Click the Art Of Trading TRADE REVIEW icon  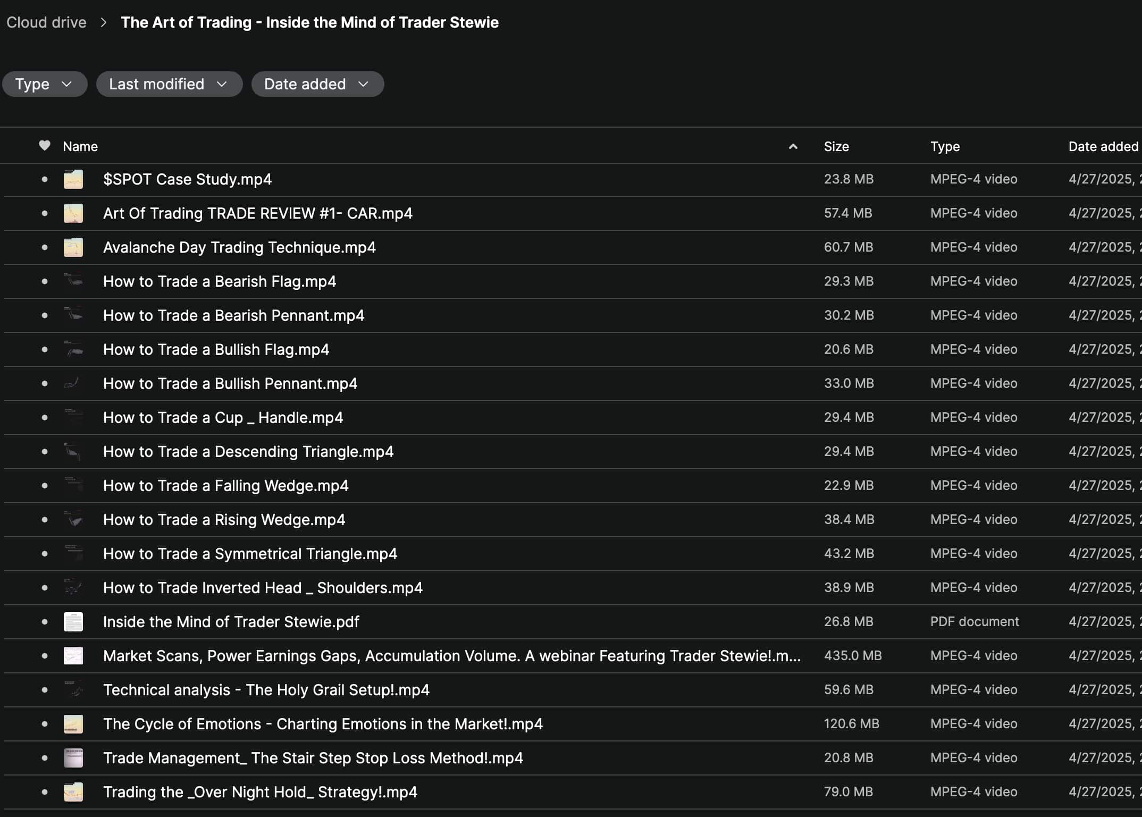(x=73, y=213)
